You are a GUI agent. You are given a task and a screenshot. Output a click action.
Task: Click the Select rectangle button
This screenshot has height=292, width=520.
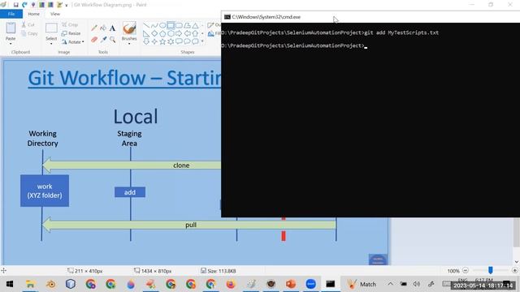point(51,31)
